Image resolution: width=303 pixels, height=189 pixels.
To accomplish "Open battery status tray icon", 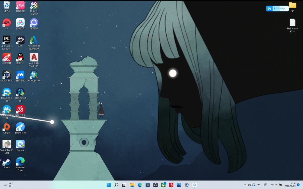I will click(x=281, y=185).
